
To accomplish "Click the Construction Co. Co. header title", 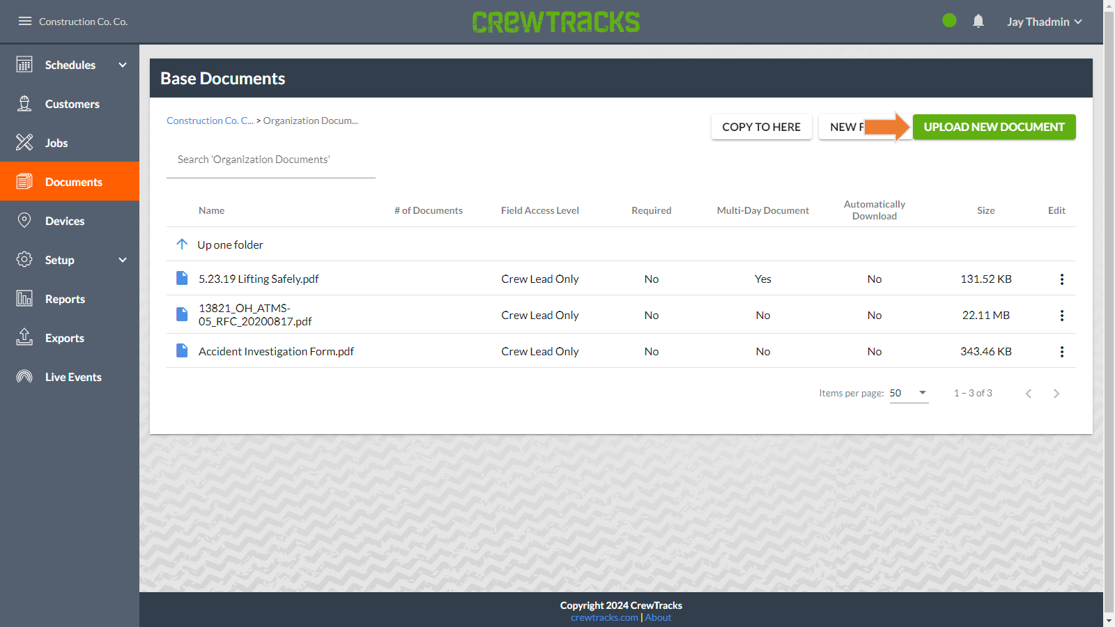I will [83, 22].
